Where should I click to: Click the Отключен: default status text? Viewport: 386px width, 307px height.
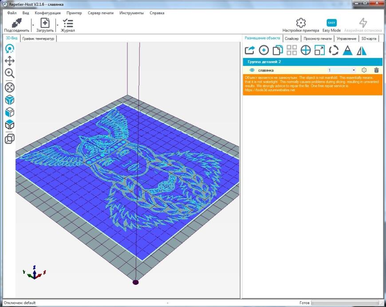(20, 303)
